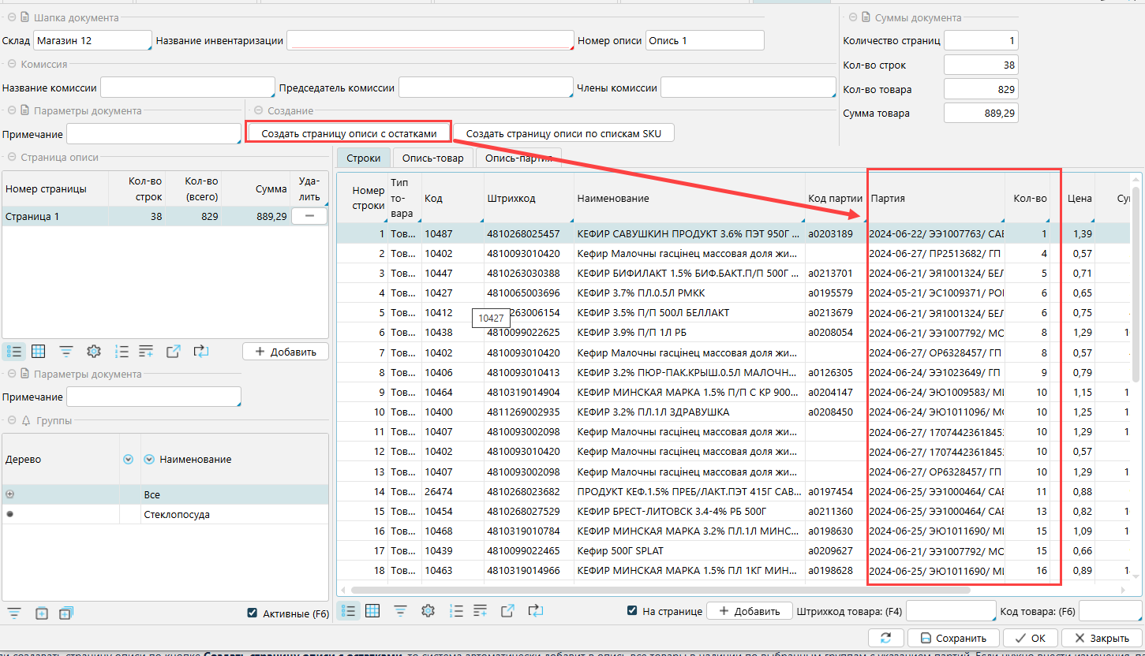Select the Строки tab
Viewport: 1145px width, 656px height.
(363, 158)
